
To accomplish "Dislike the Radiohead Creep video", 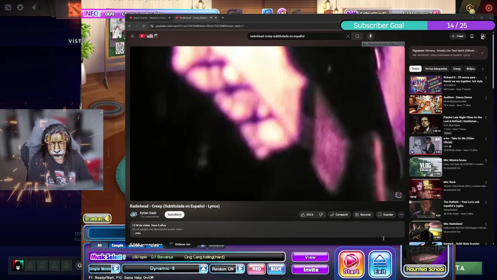I will point(321,215).
